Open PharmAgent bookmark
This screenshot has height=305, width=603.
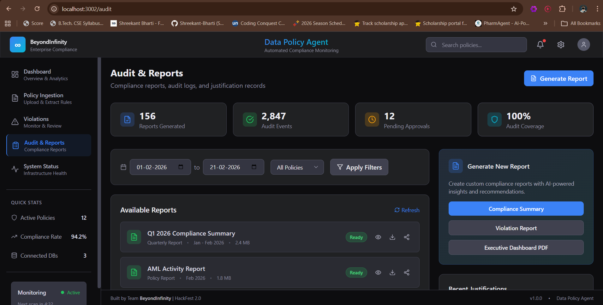point(502,23)
